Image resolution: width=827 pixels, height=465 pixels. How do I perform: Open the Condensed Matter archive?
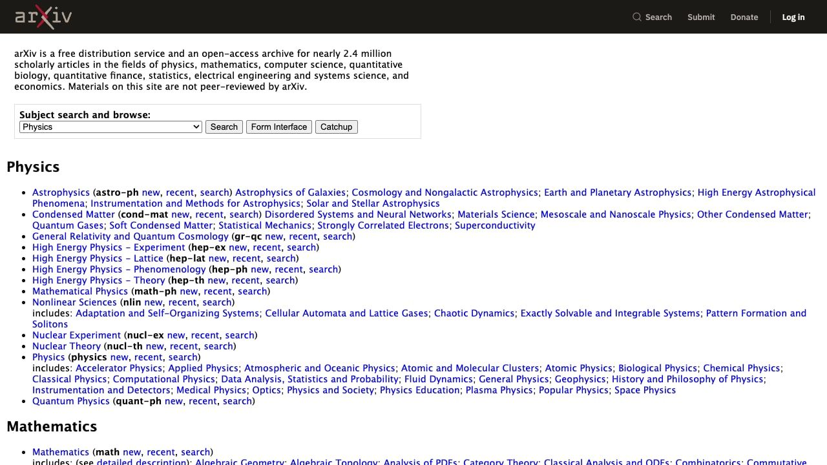click(x=74, y=214)
